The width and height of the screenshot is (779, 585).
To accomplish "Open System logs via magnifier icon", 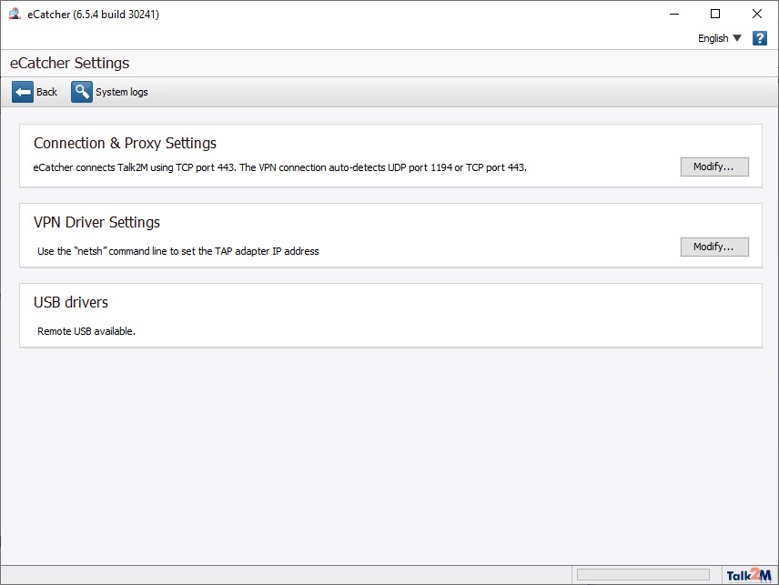I will (82, 92).
